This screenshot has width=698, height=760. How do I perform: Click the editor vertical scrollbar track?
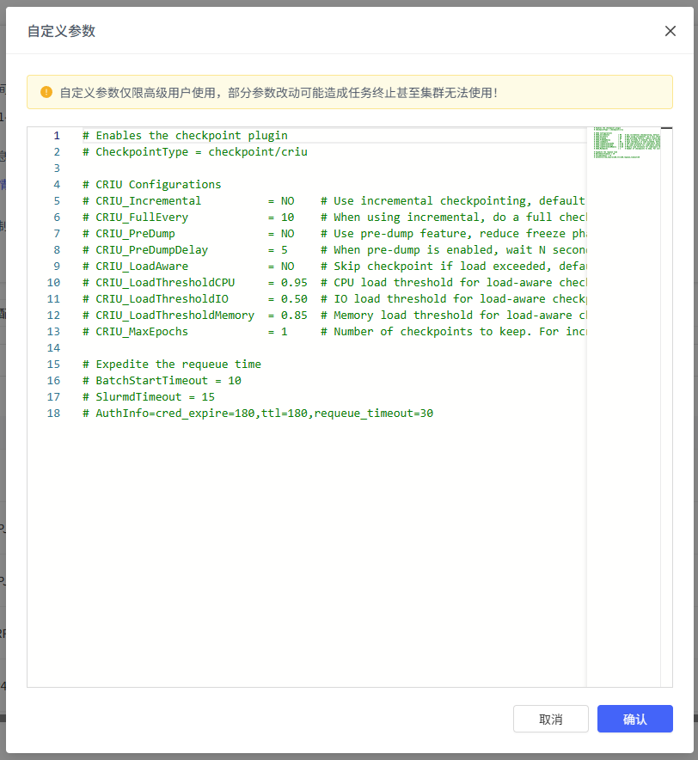coord(666,408)
